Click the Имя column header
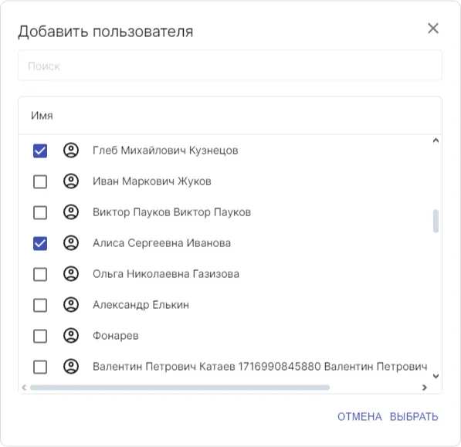Viewport: 461px width, 447px height. tap(42, 116)
